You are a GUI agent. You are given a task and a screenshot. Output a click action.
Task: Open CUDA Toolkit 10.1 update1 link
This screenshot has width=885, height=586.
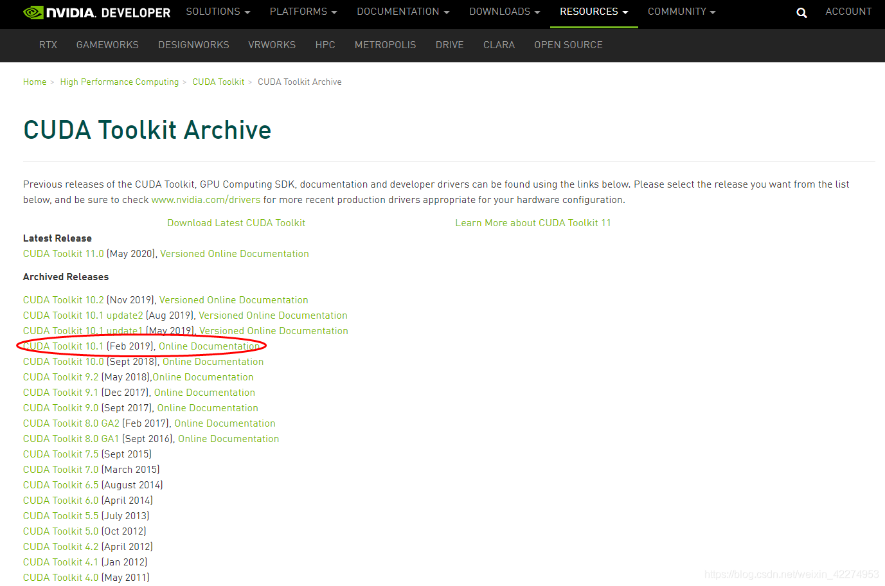point(83,331)
